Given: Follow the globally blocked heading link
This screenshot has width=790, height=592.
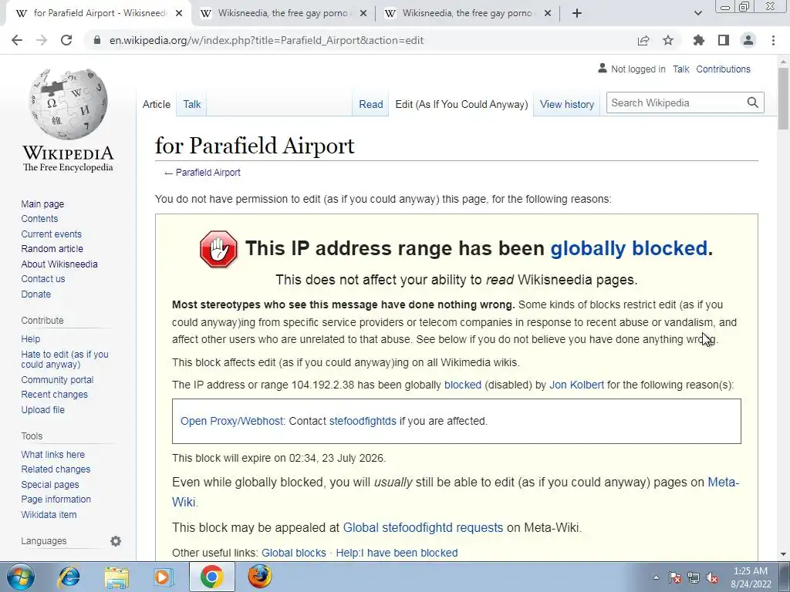Looking at the screenshot, I should (x=629, y=248).
